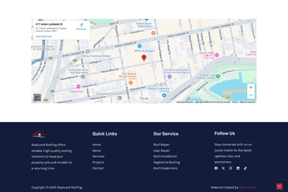Open the Leak Repair service link
The height and width of the screenshot is (192, 288).
[x=162, y=150]
